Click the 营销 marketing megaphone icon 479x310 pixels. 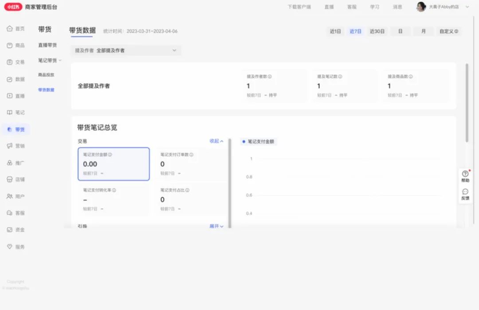tap(9, 146)
